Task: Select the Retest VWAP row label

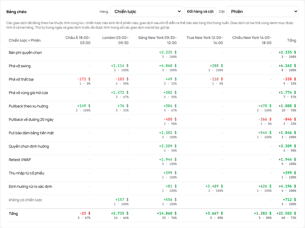Action: [x=20, y=160]
